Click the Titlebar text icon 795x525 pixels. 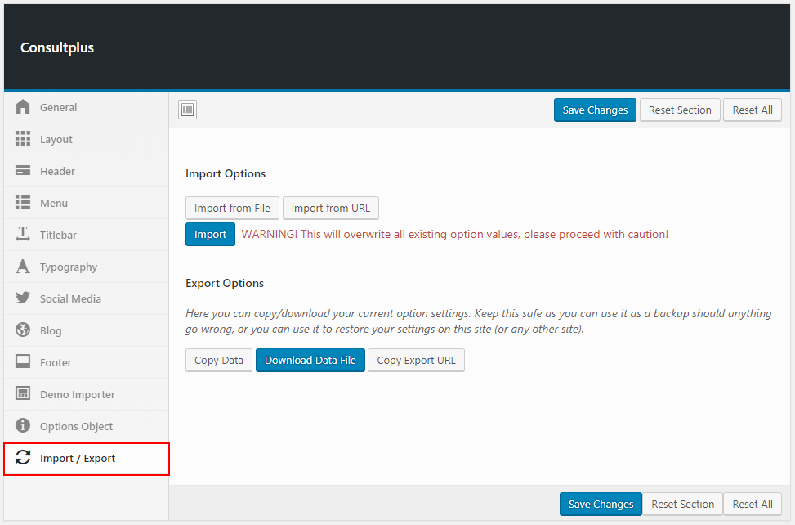23,235
